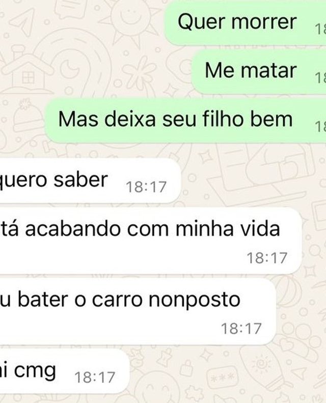Select the "Mas deixa seu filho bem" message
The width and height of the screenshot is (326, 403).
coord(185,120)
